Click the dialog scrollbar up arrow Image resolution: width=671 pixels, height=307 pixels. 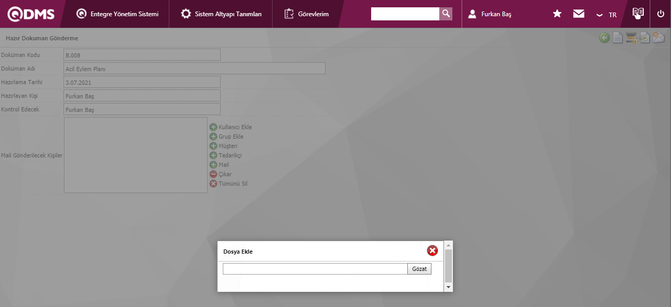448,245
